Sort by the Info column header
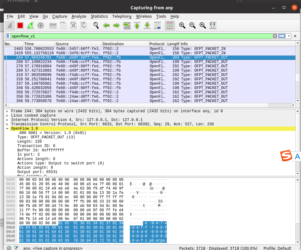This screenshot has width=301, height=250. 238,44
